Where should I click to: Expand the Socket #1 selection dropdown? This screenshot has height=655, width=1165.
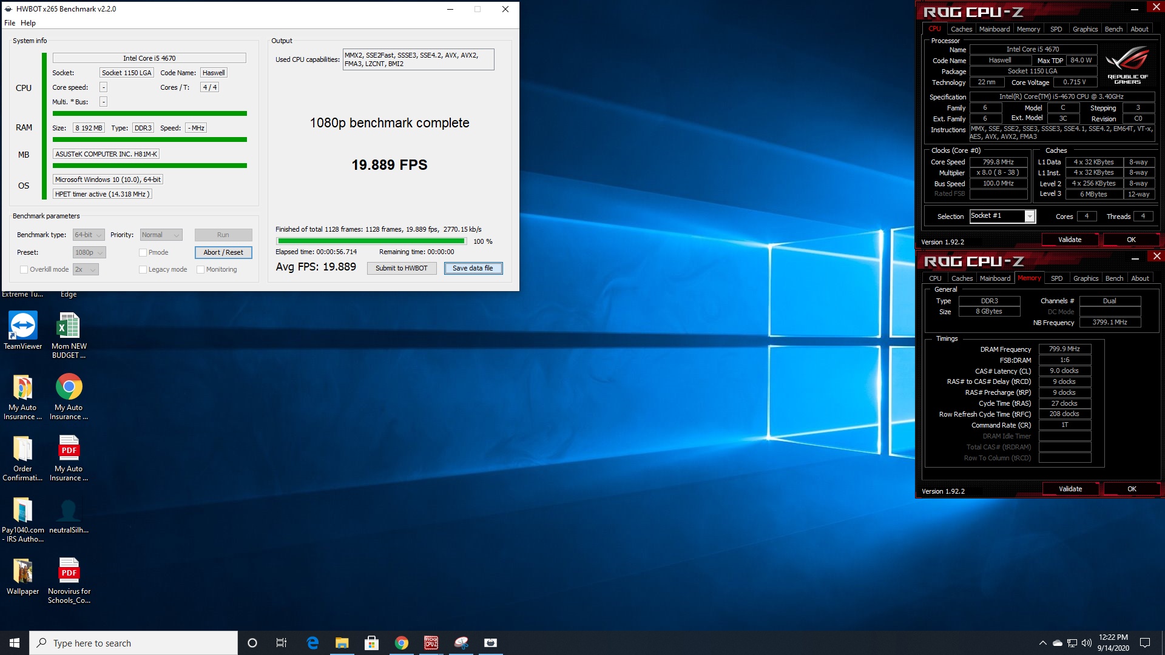point(1029,217)
